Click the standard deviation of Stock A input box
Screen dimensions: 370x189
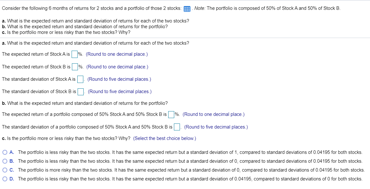tap(80, 79)
